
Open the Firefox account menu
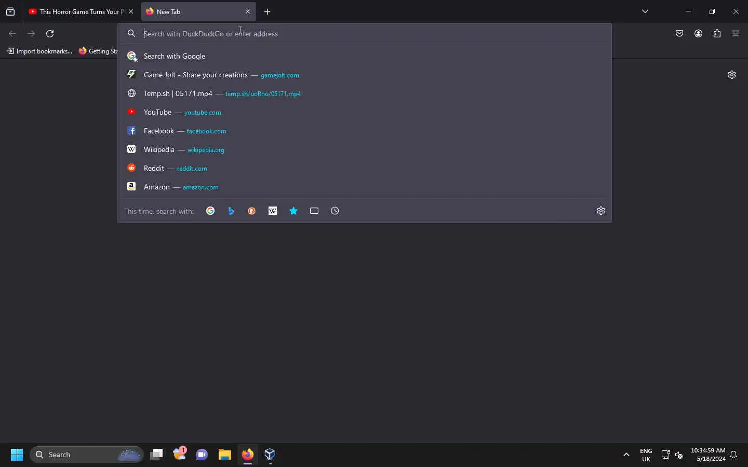(699, 34)
